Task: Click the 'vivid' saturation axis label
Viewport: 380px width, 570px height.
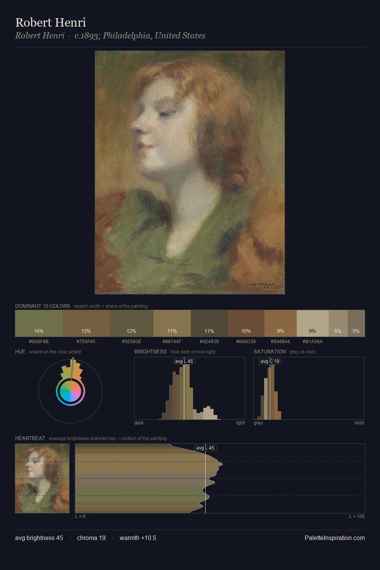Action: pyautogui.click(x=359, y=423)
